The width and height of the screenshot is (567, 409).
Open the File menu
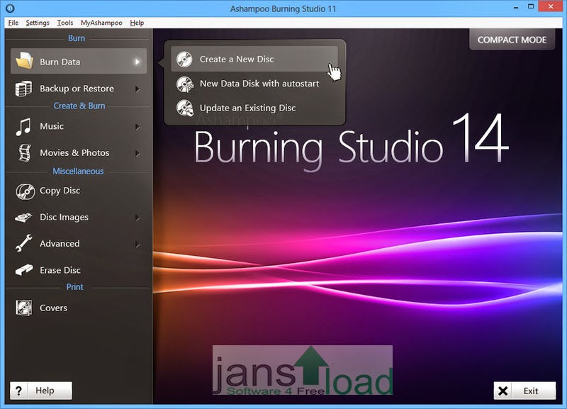point(13,23)
